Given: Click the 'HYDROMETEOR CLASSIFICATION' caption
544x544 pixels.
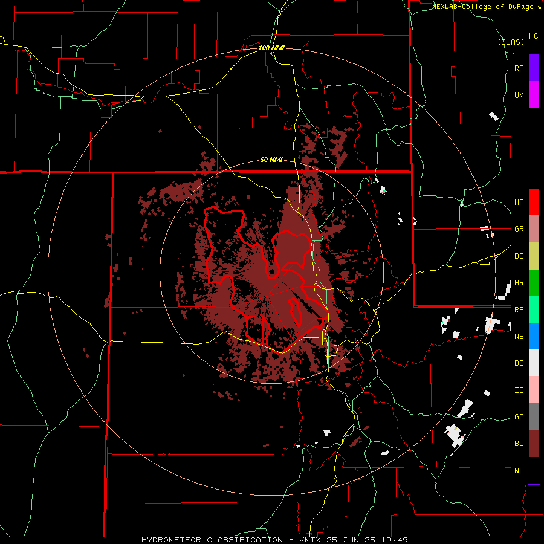Looking at the screenshot, I should point(212,540).
